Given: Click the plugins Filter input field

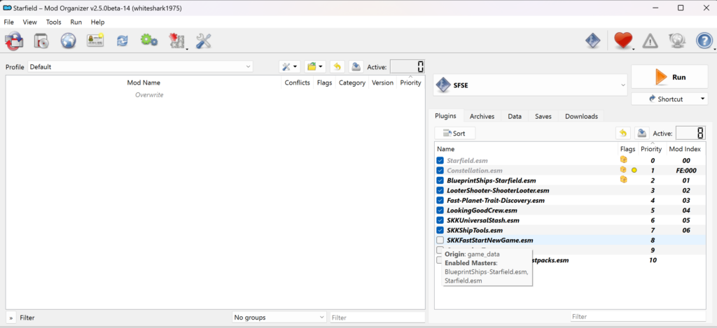Looking at the screenshot, I should click(639, 316).
